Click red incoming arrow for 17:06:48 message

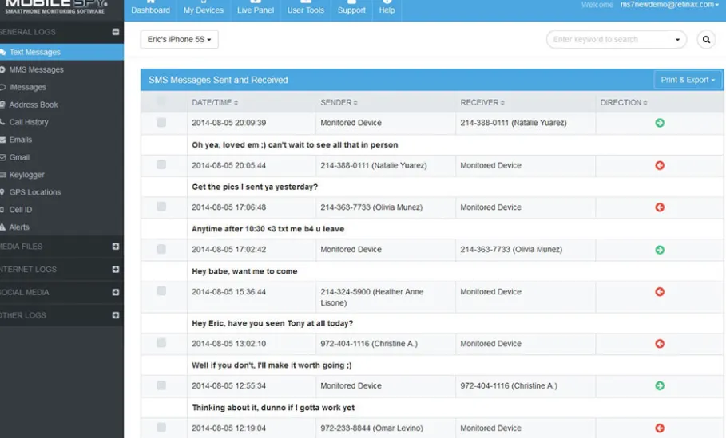point(660,207)
